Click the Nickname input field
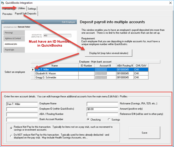The width and height of the screenshot is (174, 147). coord(102,104)
